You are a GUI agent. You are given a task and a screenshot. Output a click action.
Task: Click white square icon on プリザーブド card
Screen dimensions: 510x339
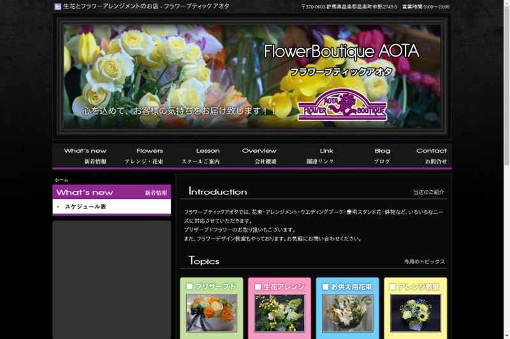click(189, 286)
